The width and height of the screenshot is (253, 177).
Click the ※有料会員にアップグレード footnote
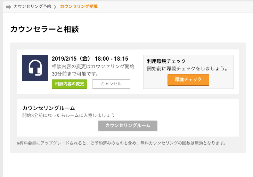pos(121,143)
